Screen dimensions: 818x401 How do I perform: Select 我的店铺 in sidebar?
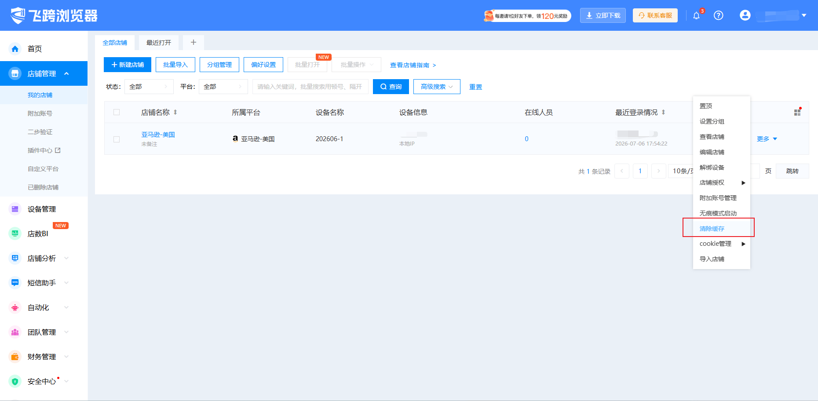[40, 95]
